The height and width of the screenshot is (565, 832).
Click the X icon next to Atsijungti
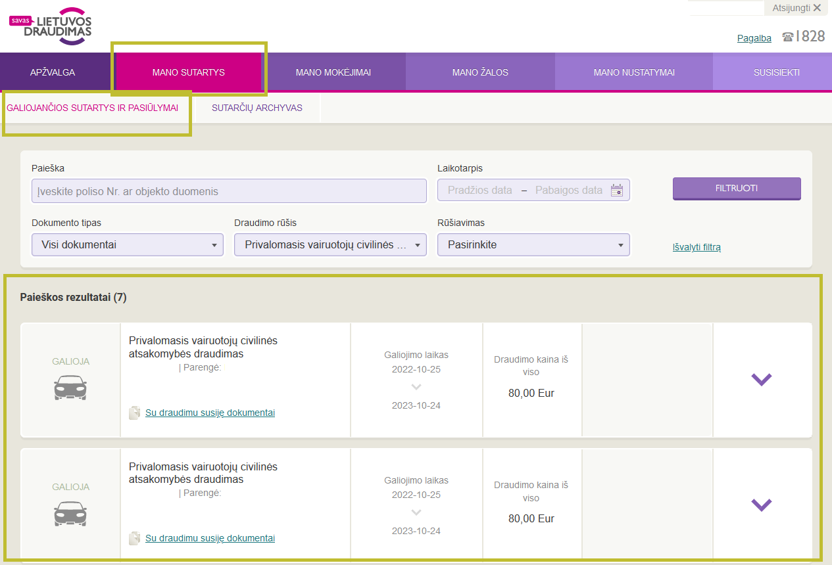(817, 8)
